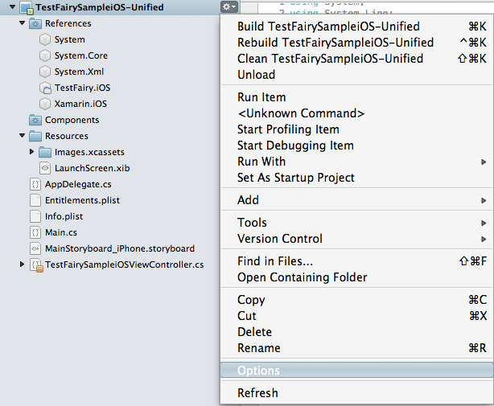Collapse the Resources folder

pos(23,136)
